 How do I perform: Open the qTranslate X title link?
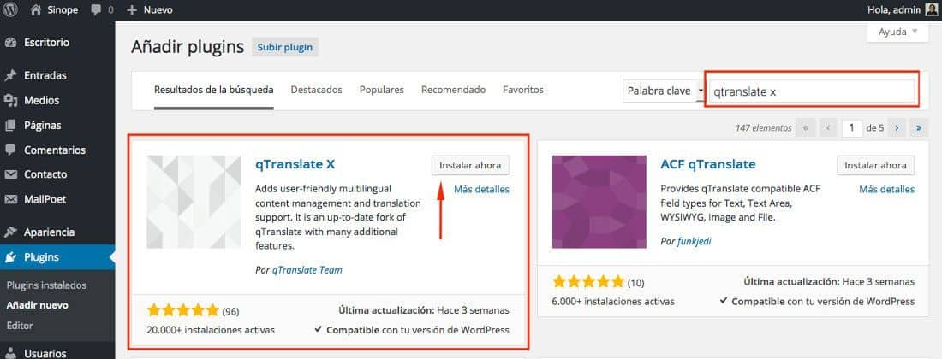tap(295, 163)
